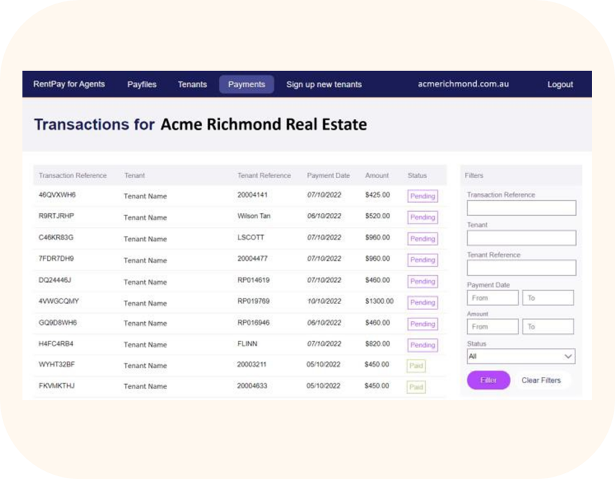Viewport: 615px width, 479px height.
Task: Click the Paid badge for WYHT32BF
Action: tap(416, 366)
